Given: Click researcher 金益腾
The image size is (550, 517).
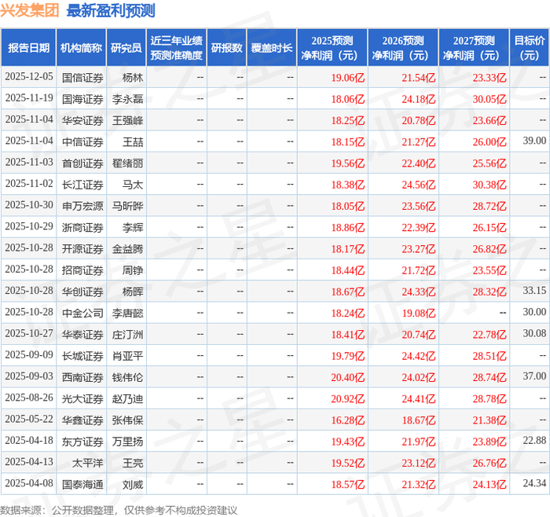Looking at the screenshot, I should coord(127,249).
